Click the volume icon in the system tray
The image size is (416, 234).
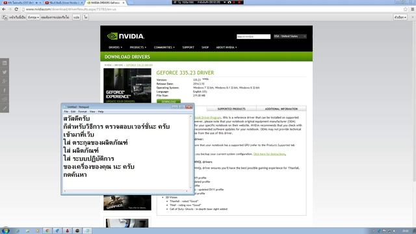[x=395, y=231]
